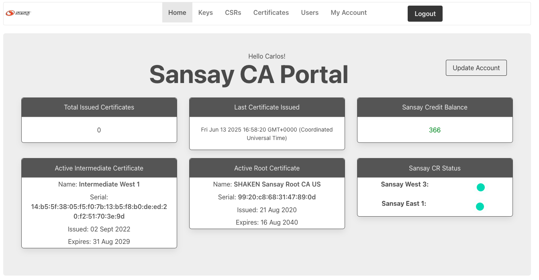The width and height of the screenshot is (539, 280).
Task: Open the Certificates page
Action: point(271,12)
